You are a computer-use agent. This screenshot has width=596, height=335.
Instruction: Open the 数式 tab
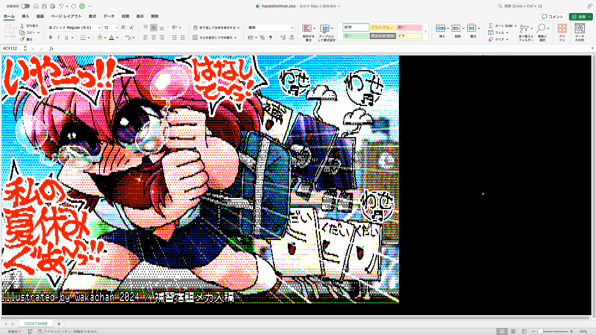click(93, 16)
